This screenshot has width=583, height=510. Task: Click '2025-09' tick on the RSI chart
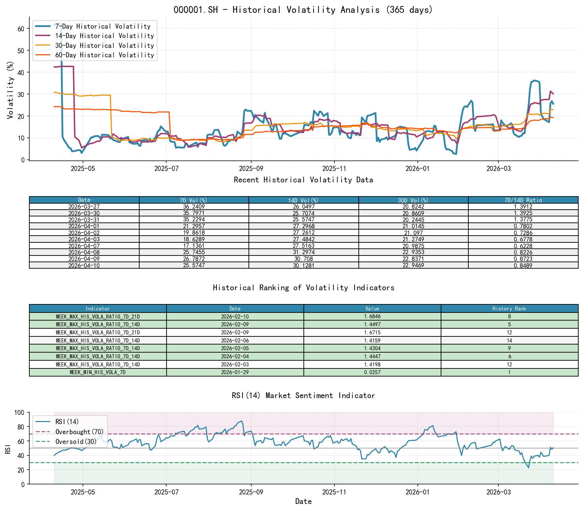(x=251, y=492)
